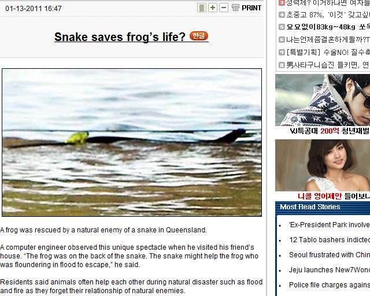
Task: Click the snake and frog photo
Action: [x=132, y=143]
